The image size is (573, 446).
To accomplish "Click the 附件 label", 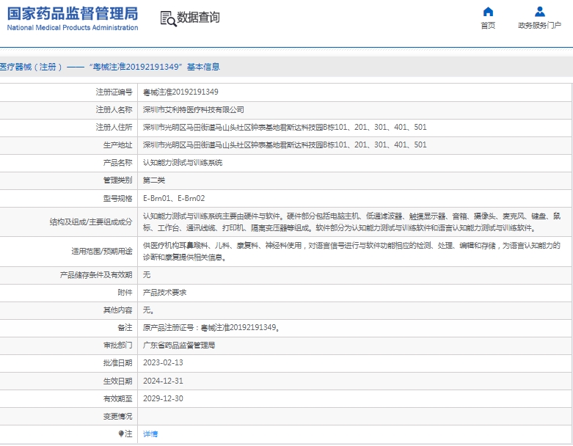I will [x=125, y=292].
